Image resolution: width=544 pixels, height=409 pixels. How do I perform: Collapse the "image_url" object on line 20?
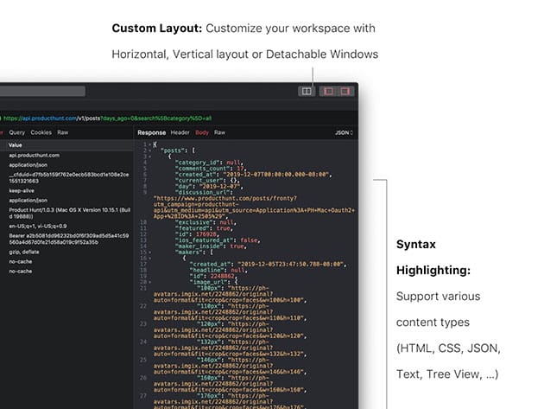click(x=149, y=282)
